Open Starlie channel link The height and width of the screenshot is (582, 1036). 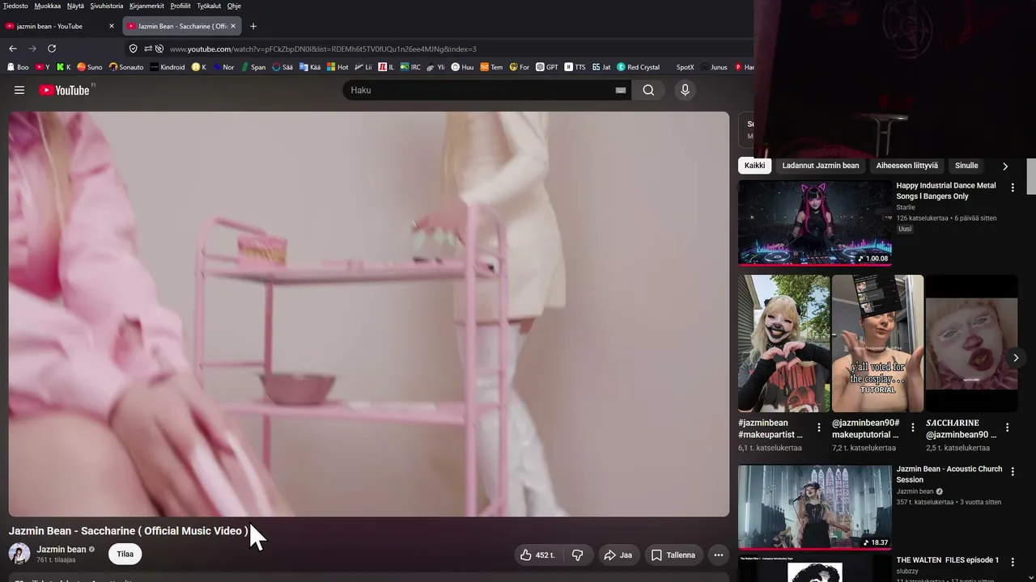[x=906, y=208]
